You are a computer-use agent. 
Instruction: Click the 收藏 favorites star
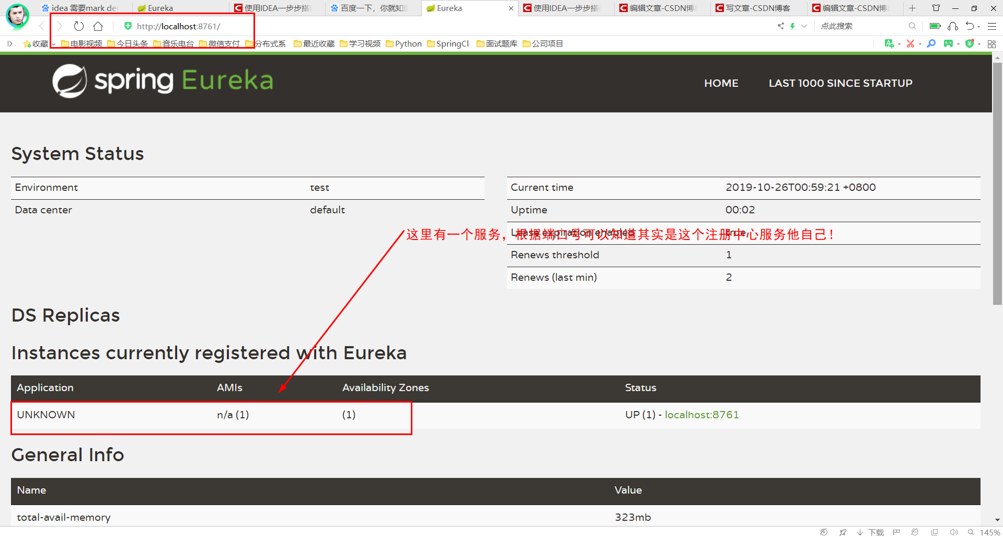pyautogui.click(x=36, y=44)
